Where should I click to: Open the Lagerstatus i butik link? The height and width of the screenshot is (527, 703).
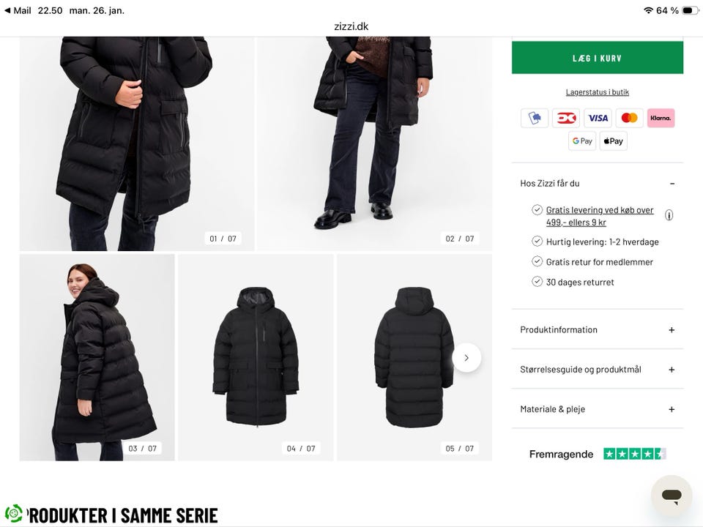point(598,92)
